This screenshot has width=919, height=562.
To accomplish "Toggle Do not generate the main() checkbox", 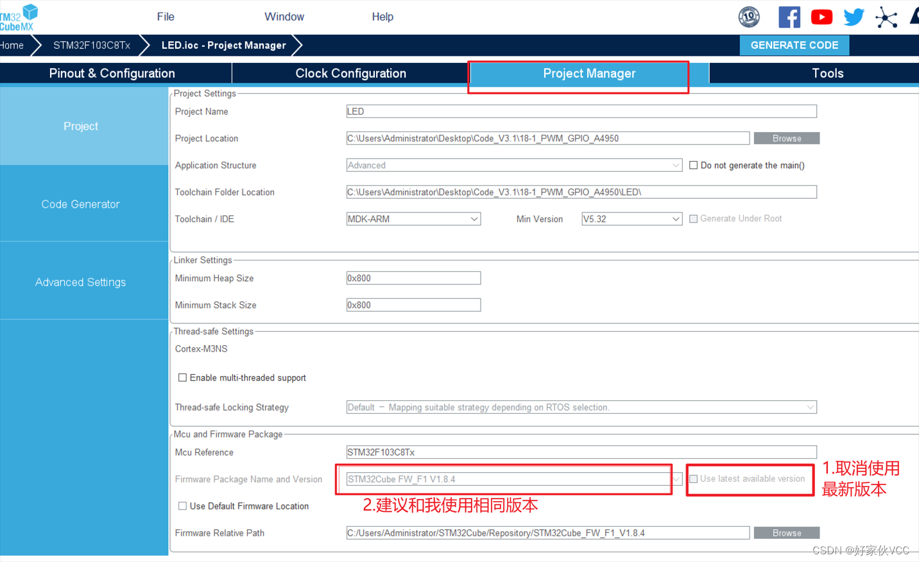I will click(693, 166).
